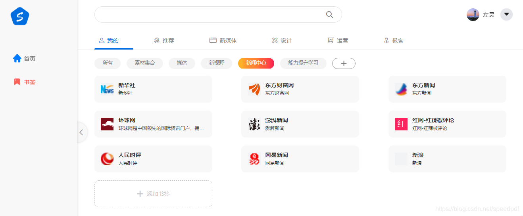Open the user avatar picture
Screen dimensions: 523x216
(473, 15)
